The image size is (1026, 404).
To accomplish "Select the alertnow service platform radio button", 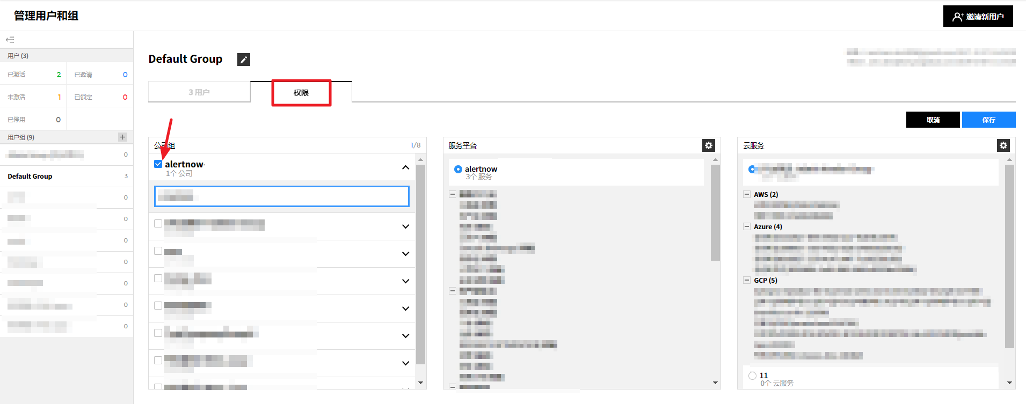I will point(458,169).
